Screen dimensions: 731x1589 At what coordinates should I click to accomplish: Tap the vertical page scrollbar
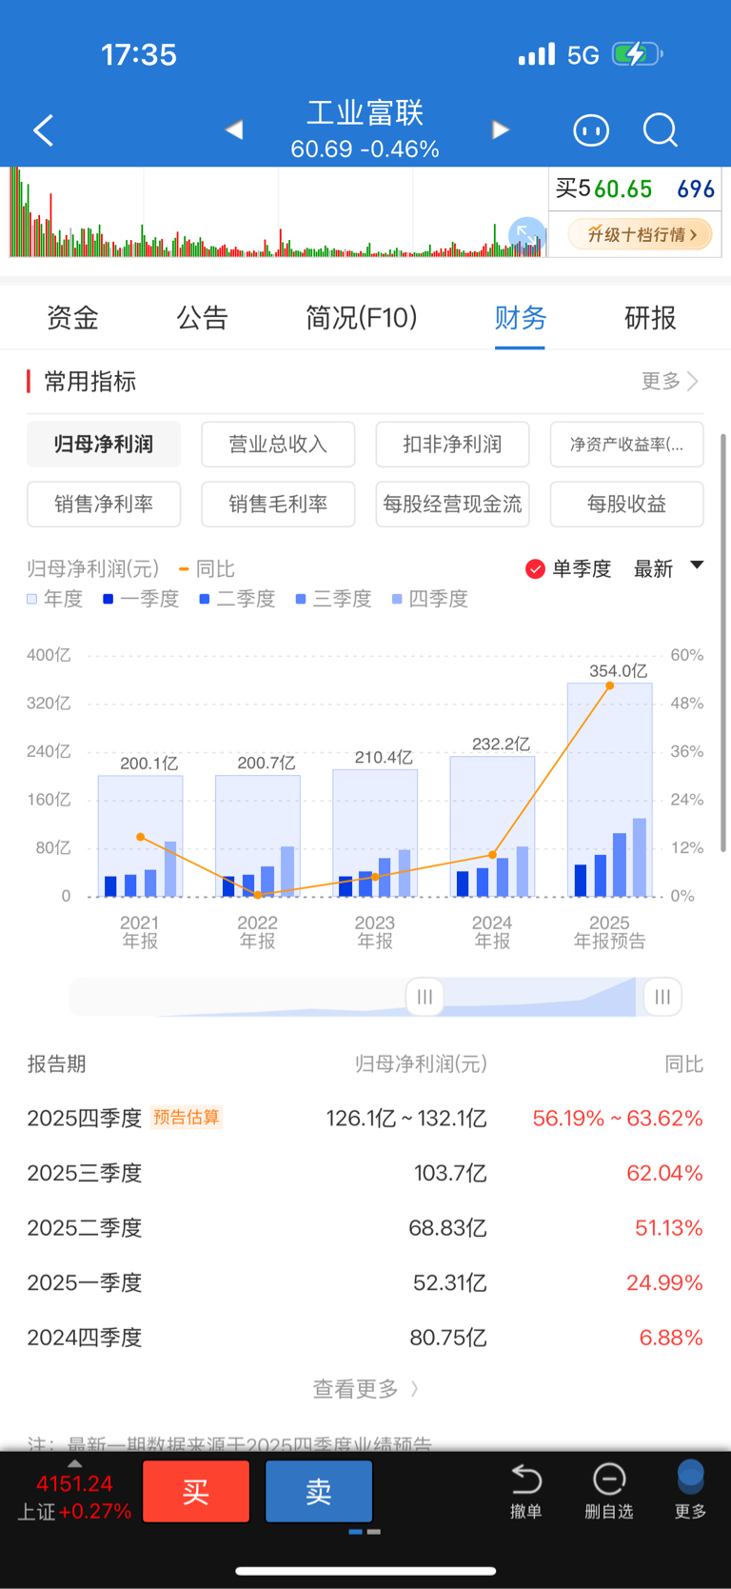723,643
